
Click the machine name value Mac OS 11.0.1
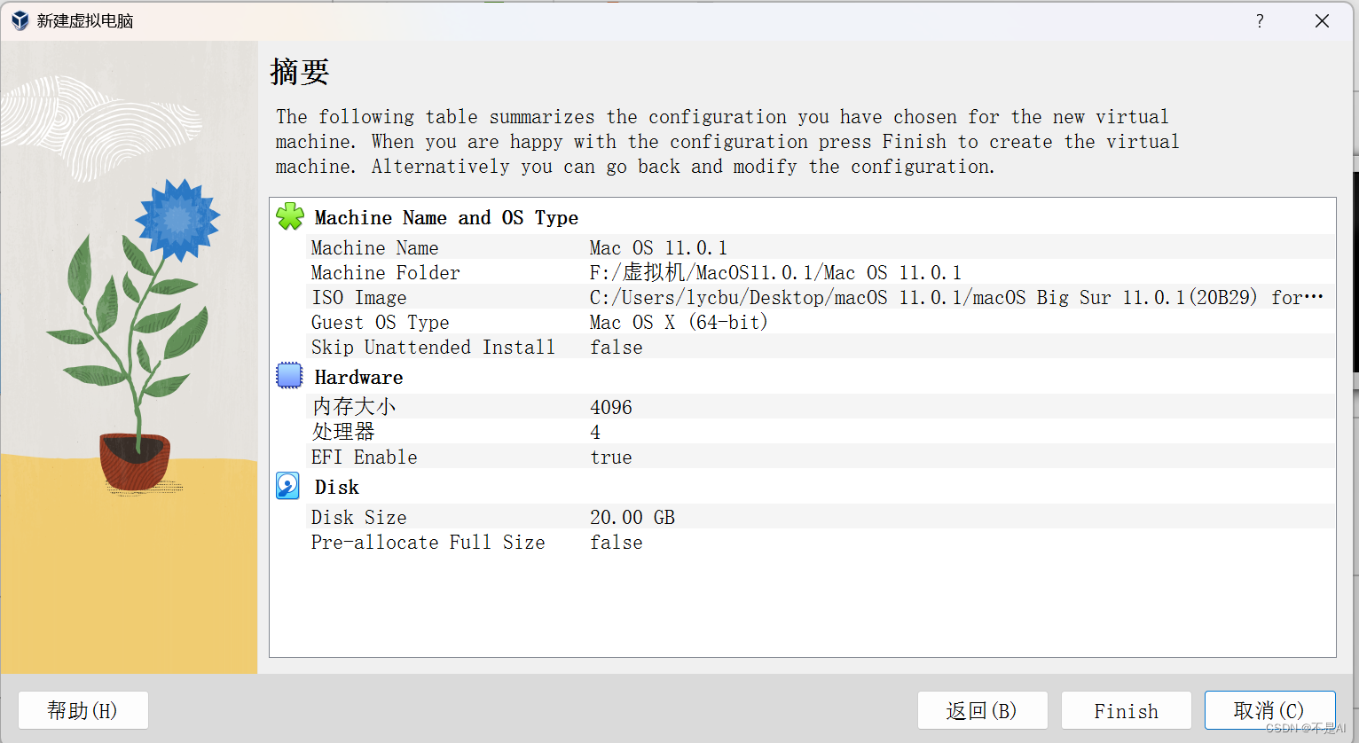pos(658,248)
